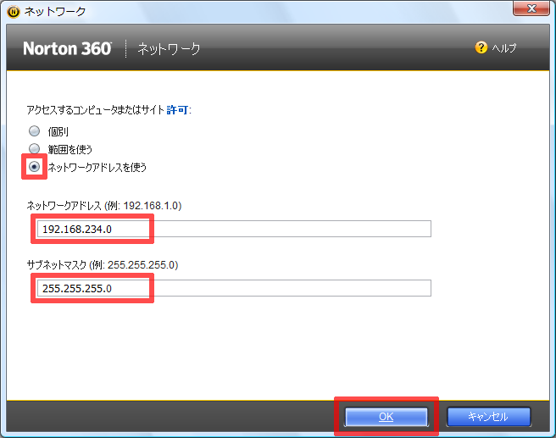Image resolution: width=556 pixels, height=438 pixels.
Task: Click the 個別 option label
Action: point(58,131)
